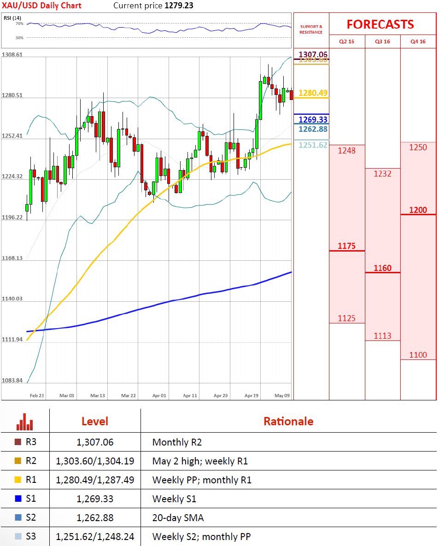Click the S3 level 1,251.62/1,248.24
Image resolution: width=439 pixels, height=546 pixels.
pos(95,537)
